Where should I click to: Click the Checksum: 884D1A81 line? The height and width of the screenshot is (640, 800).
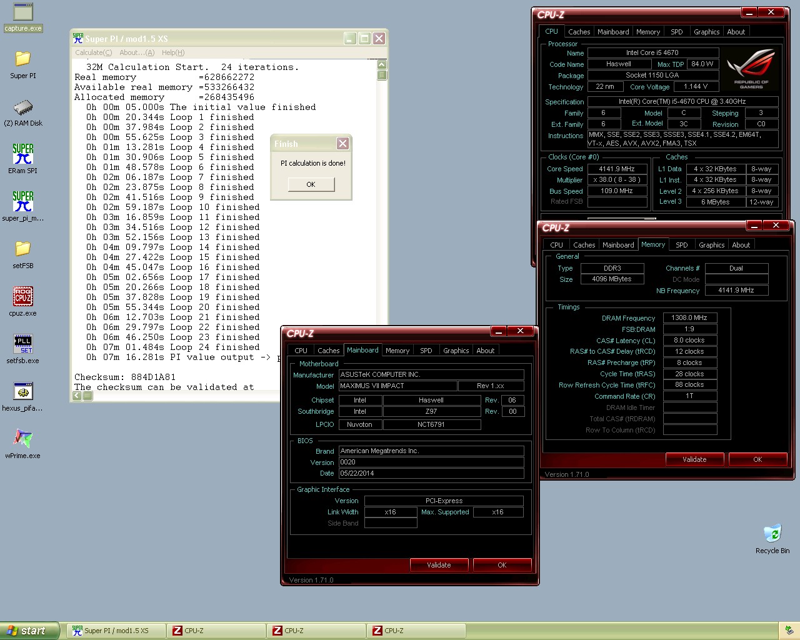[x=125, y=377]
